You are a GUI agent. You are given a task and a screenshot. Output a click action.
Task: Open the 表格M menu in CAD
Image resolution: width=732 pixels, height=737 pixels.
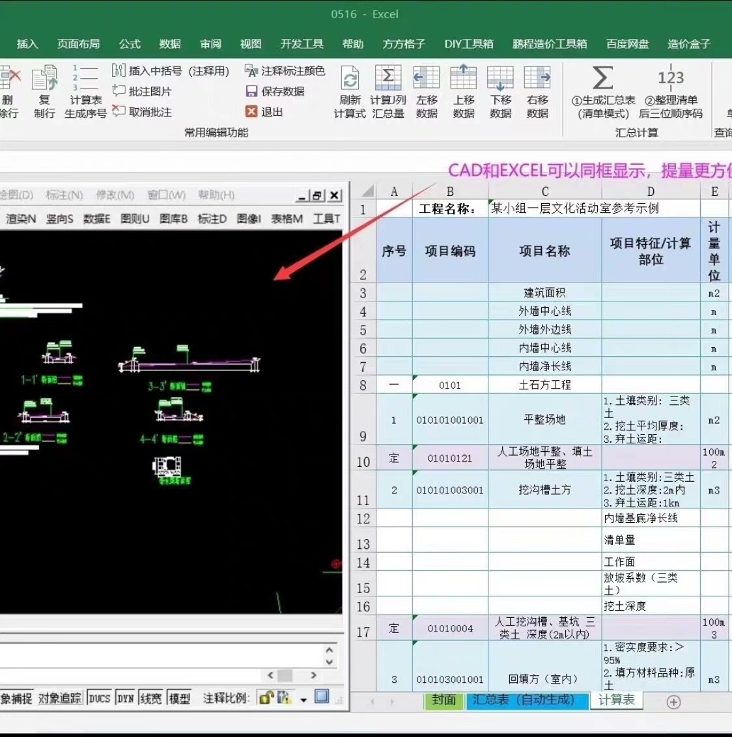tap(287, 219)
